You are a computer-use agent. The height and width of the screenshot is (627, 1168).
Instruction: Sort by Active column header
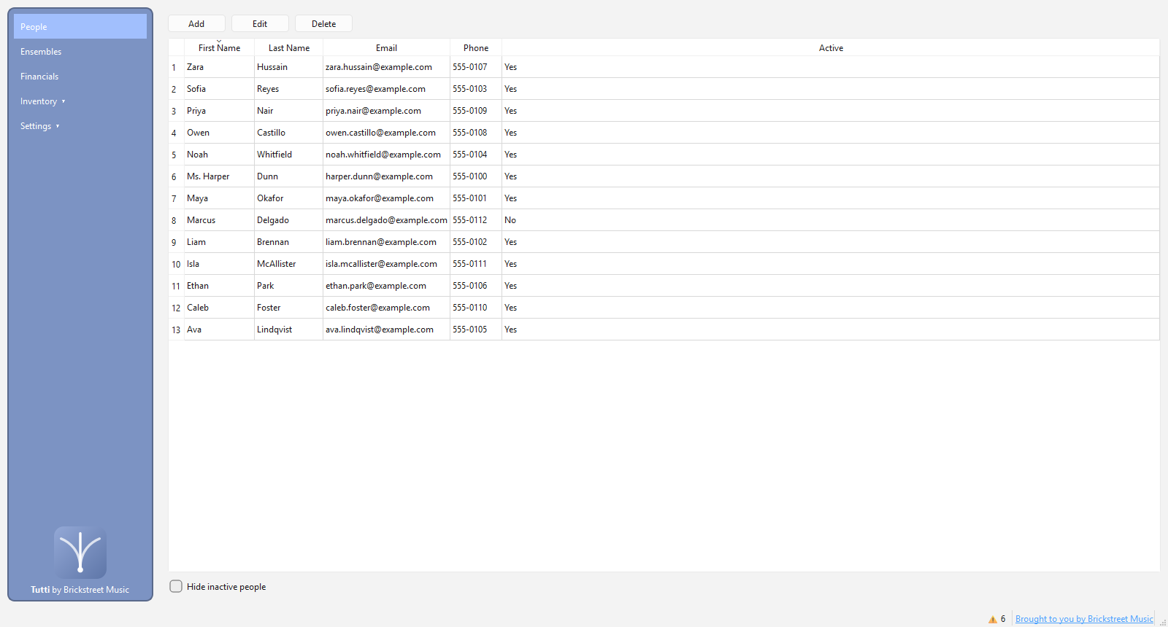pyautogui.click(x=831, y=48)
